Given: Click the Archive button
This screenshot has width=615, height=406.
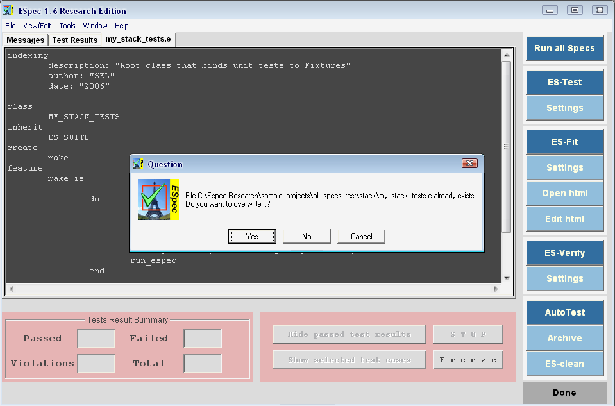Looking at the screenshot, I should (564, 338).
